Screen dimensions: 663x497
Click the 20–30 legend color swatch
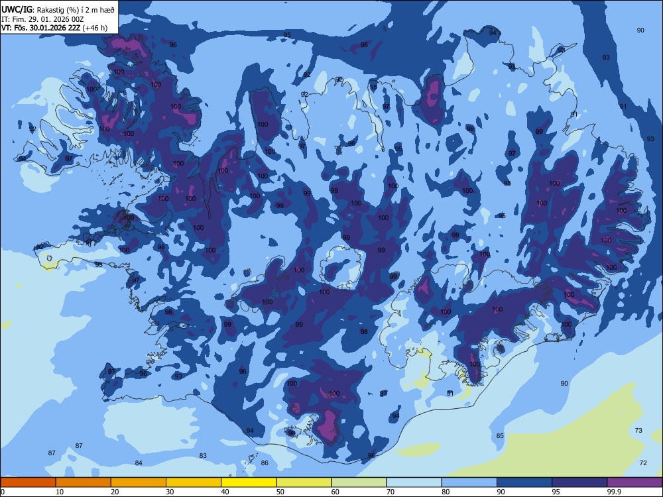tap(139, 482)
